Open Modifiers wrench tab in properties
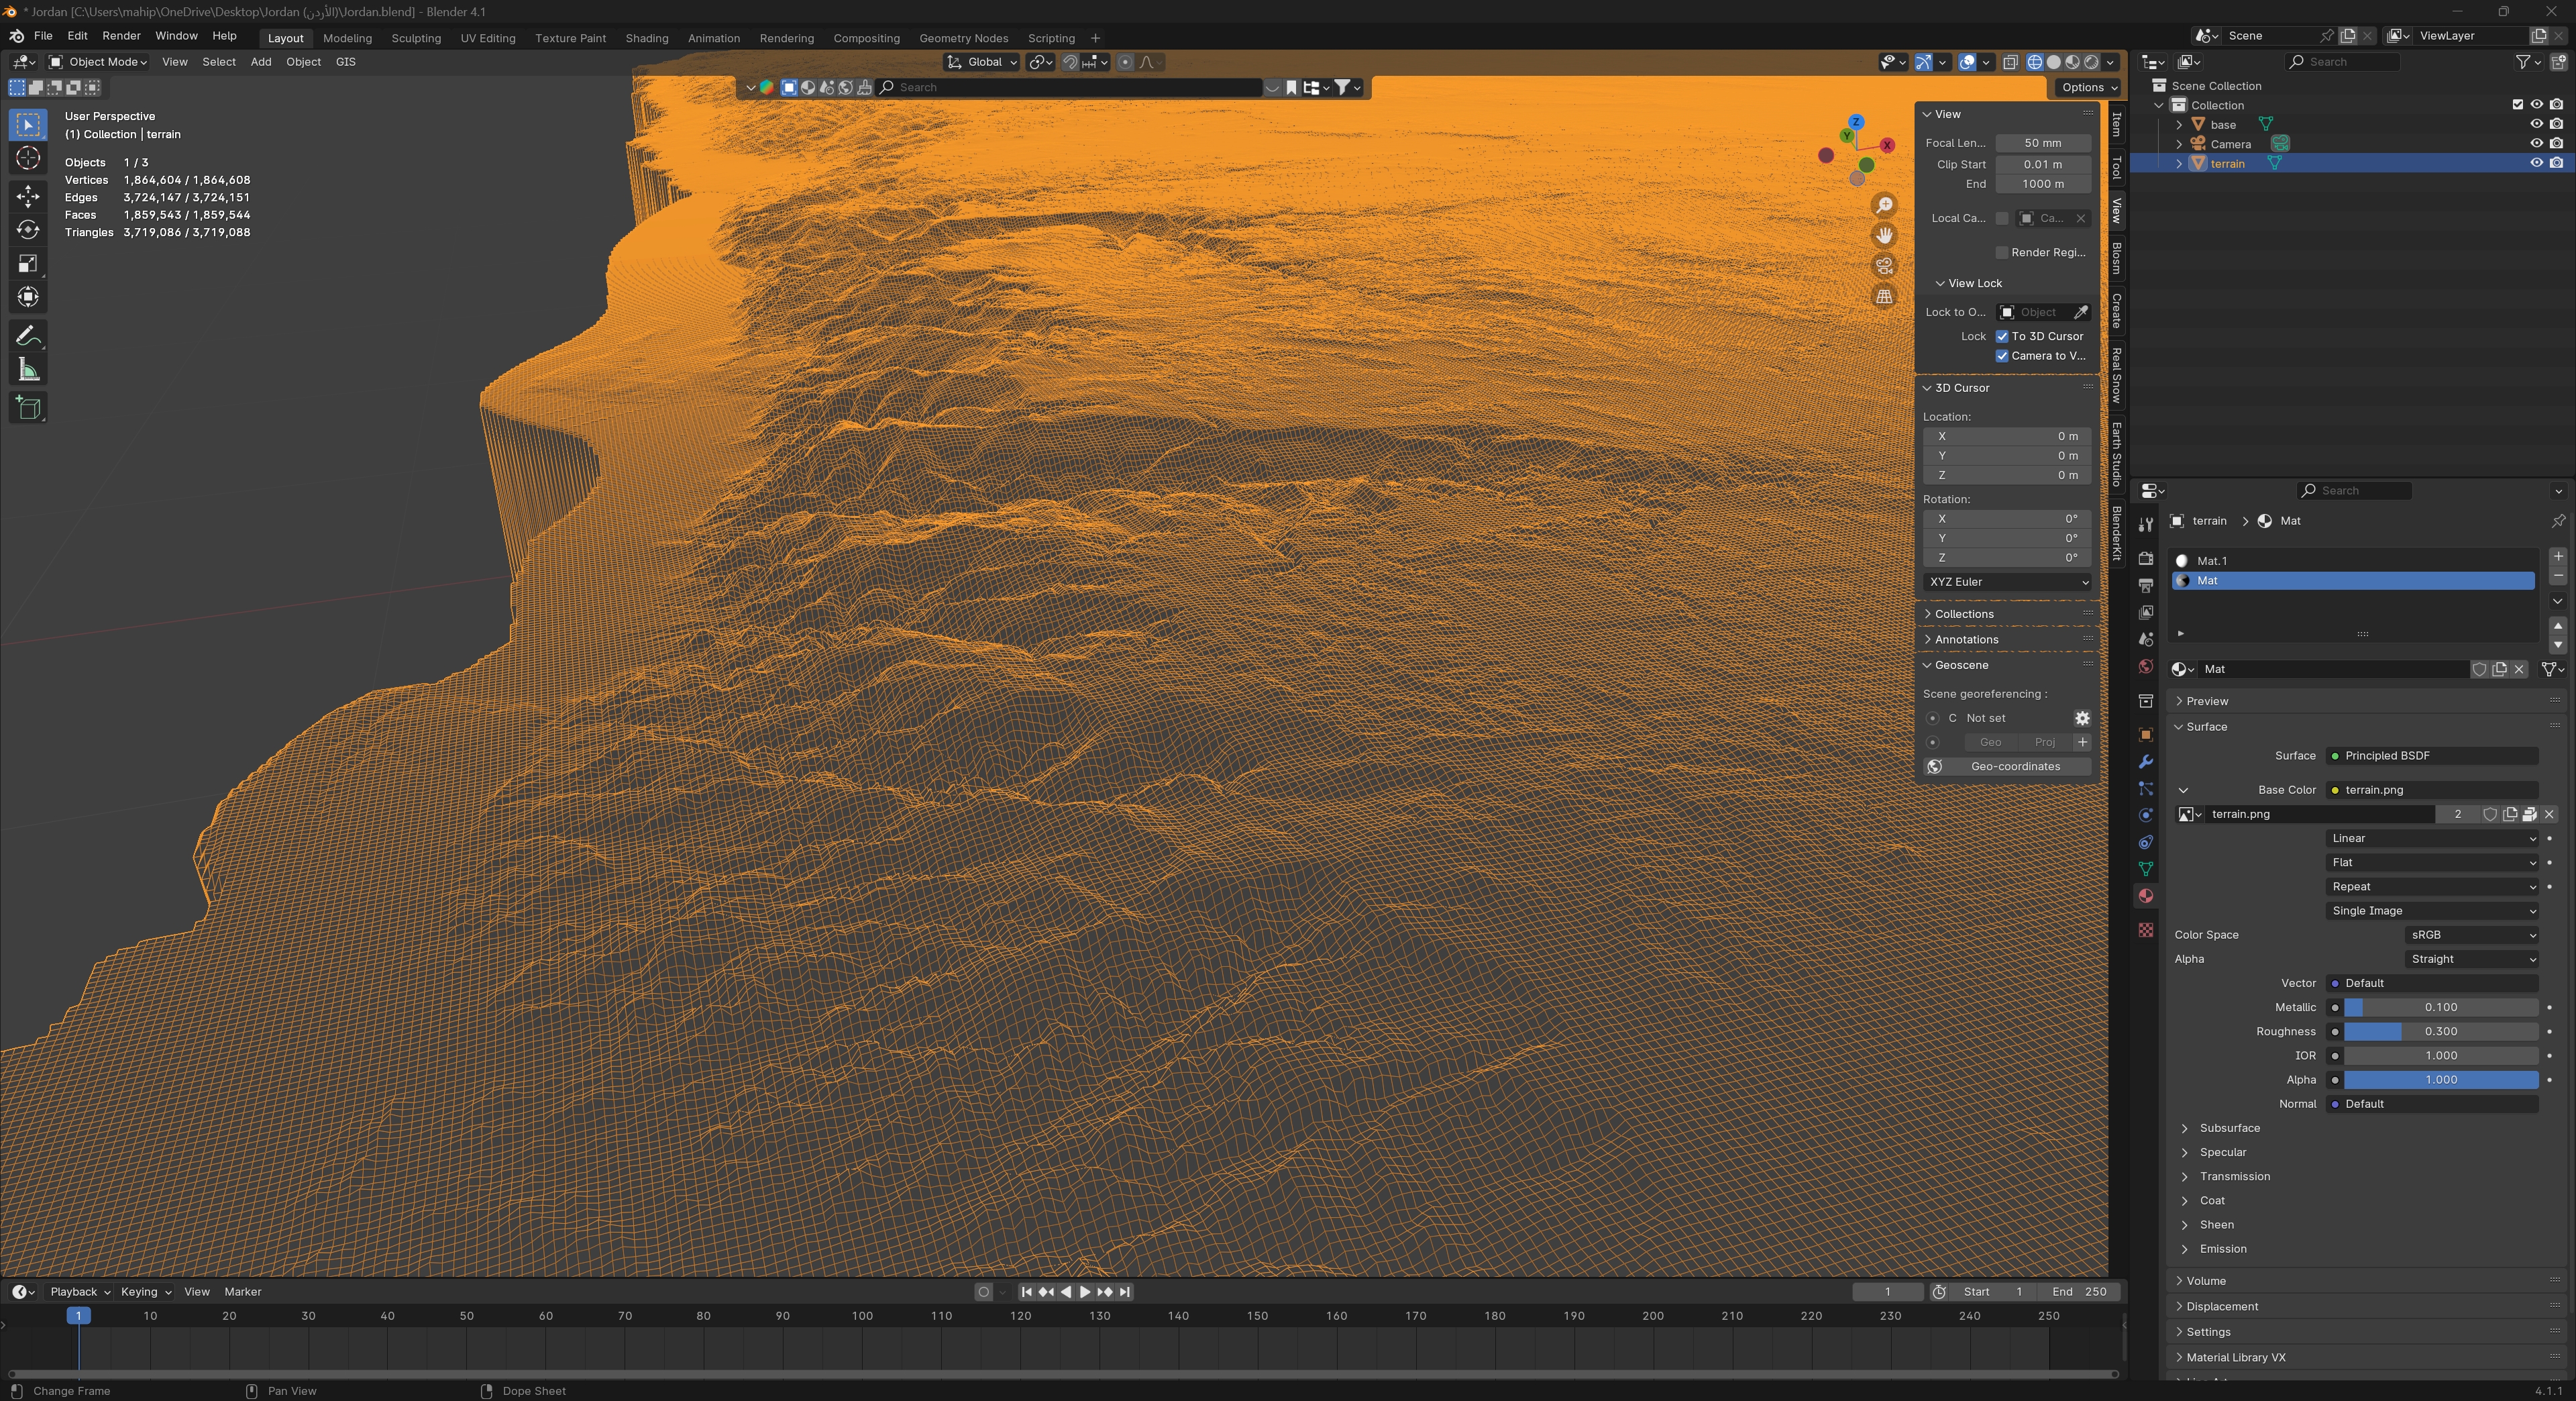Screen dimensions: 2576x1401 (2145, 762)
